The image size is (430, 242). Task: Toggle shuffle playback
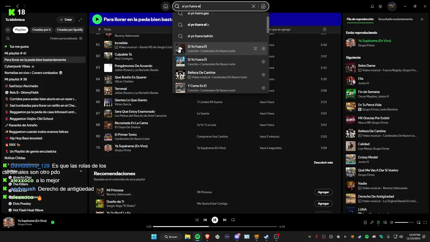(197, 220)
